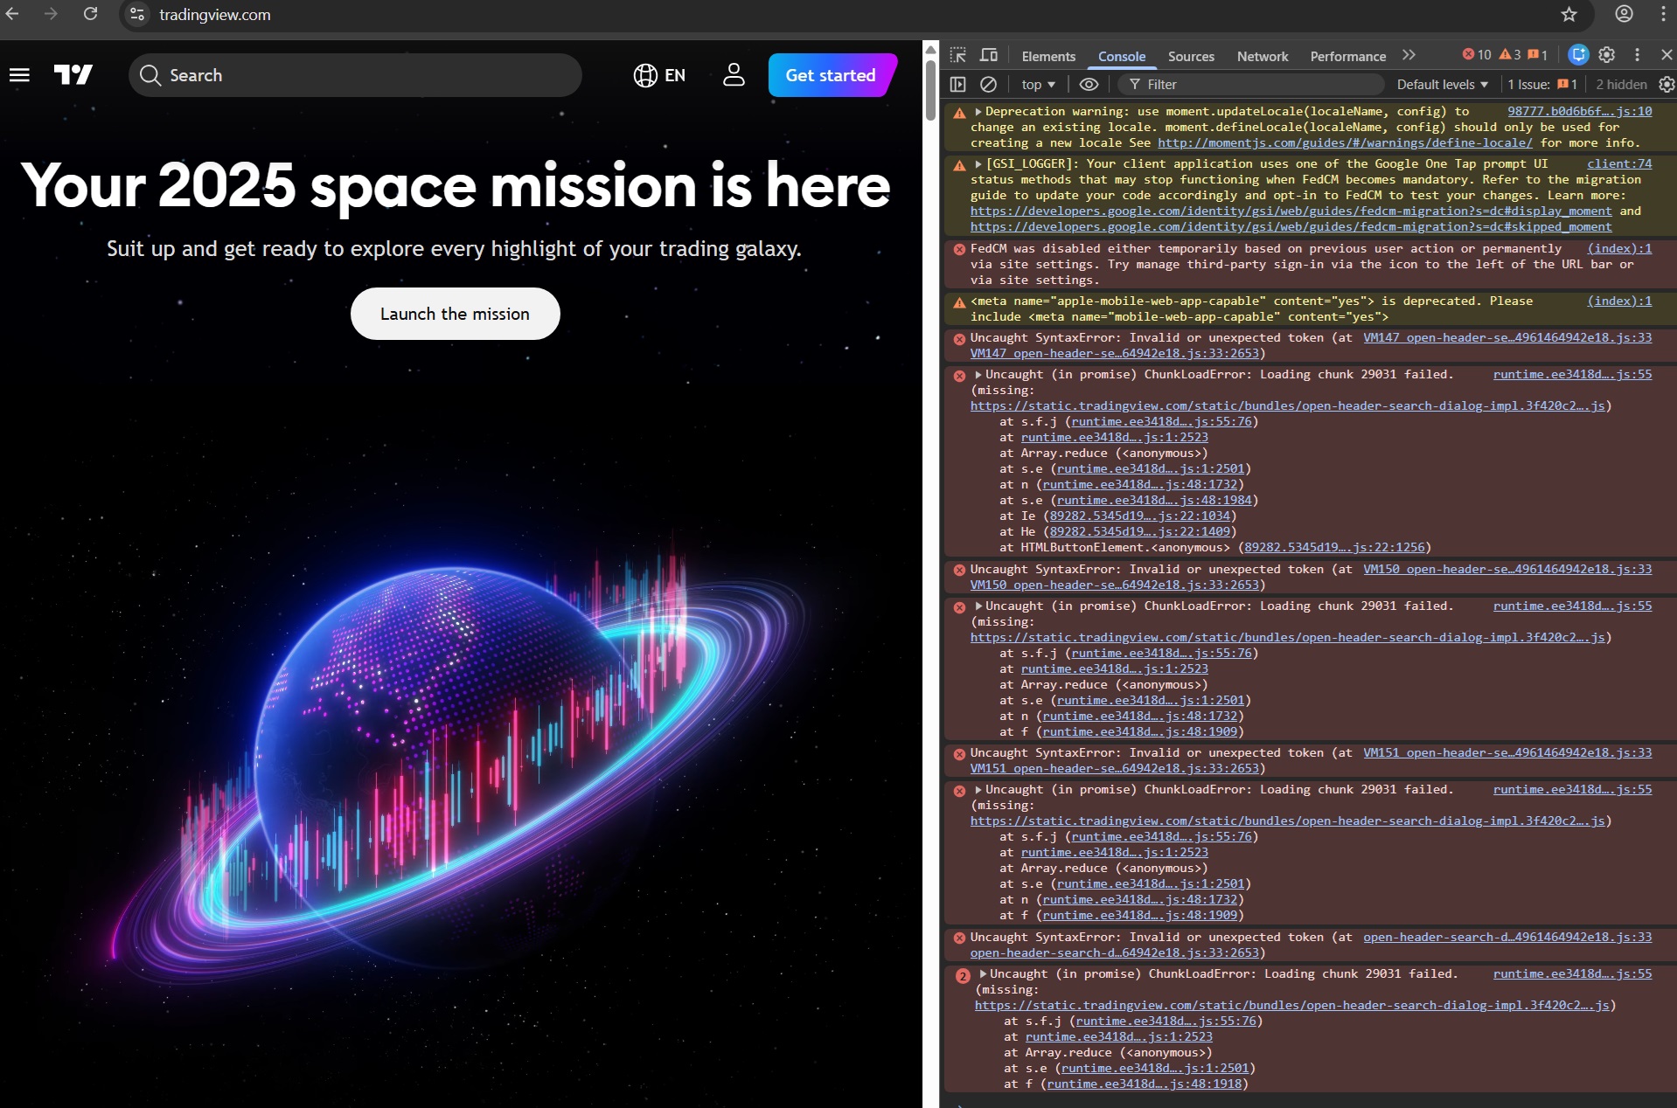
Task: Open the 89282.5345d19….js:22:1409 stack link
Action: 1139,532
